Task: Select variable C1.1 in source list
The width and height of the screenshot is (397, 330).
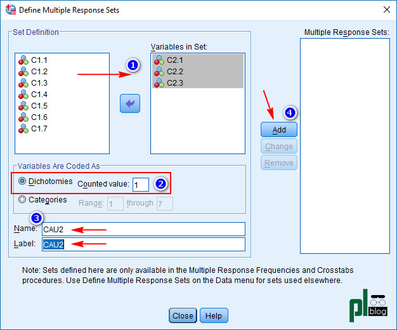Action: coord(39,60)
